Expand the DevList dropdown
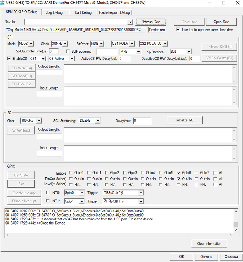 tap(130, 22)
